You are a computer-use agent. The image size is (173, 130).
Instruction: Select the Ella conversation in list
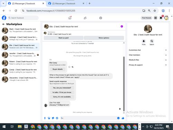[x=20, y=46]
